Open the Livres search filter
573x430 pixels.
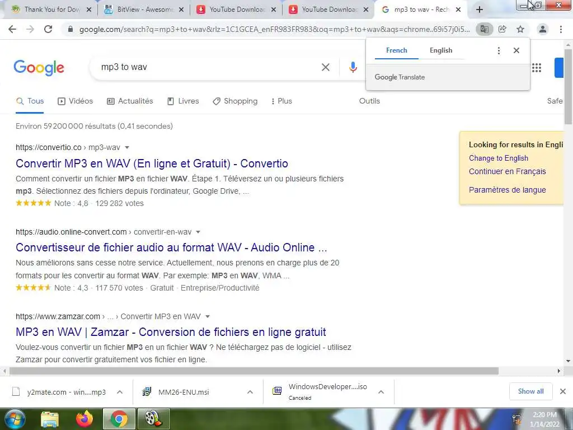183,101
